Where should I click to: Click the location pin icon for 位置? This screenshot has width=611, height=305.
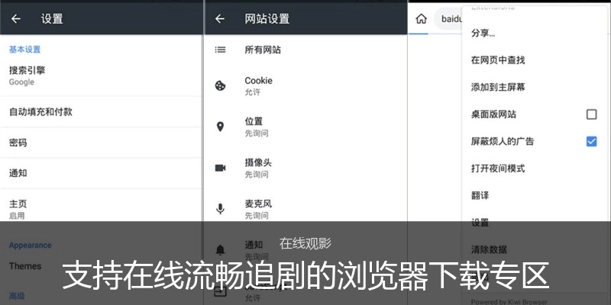pyautogui.click(x=220, y=127)
